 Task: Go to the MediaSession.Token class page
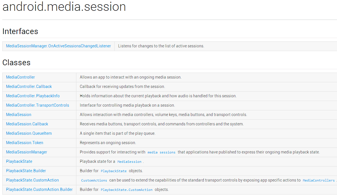(25, 143)
